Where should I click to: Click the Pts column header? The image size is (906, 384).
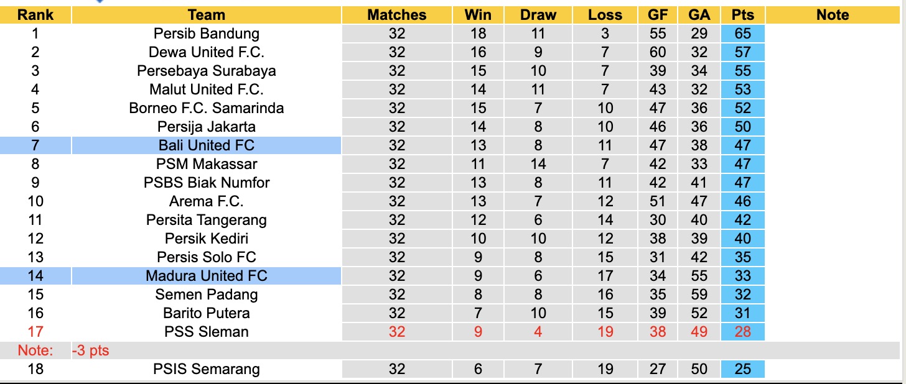click(x=743, y=15)
